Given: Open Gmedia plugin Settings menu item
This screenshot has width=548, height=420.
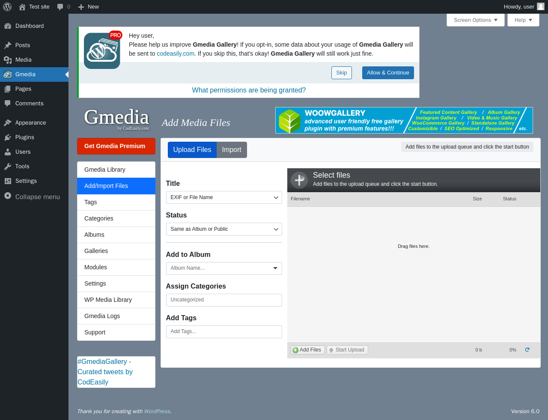Looking at the screenshot, I should (x=116, y=283).
